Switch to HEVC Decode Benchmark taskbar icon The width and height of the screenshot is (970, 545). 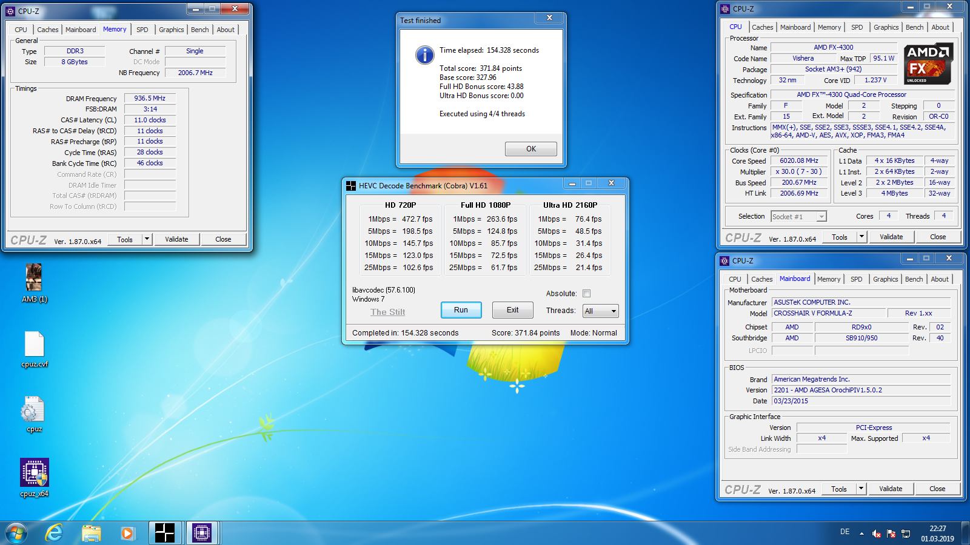click(165, 533)
